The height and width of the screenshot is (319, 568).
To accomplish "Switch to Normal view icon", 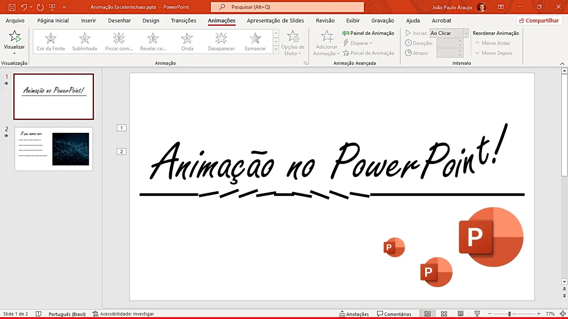I will pyautogui.click(x=427, y=314).
